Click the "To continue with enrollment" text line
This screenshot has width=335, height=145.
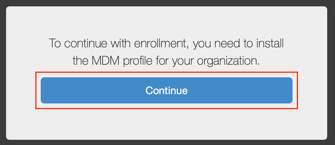(x=166, y=44)
